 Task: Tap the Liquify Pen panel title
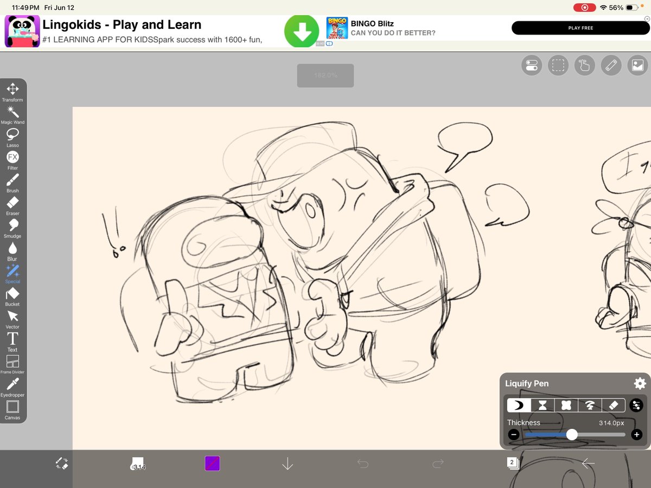[x=527, y=383]
